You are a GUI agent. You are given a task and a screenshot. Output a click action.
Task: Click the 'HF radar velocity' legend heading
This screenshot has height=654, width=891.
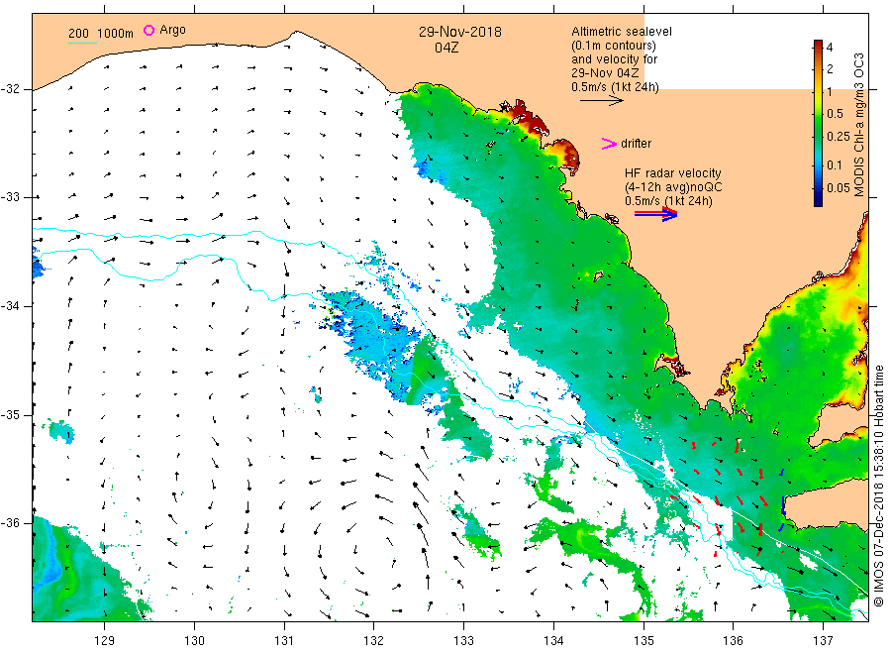(673, 172)
